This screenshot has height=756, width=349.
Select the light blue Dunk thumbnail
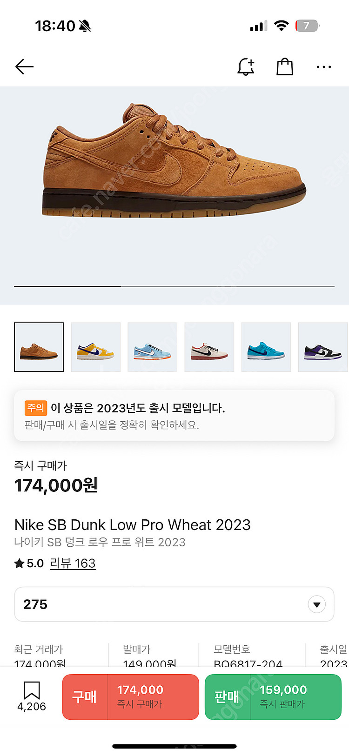153,347
